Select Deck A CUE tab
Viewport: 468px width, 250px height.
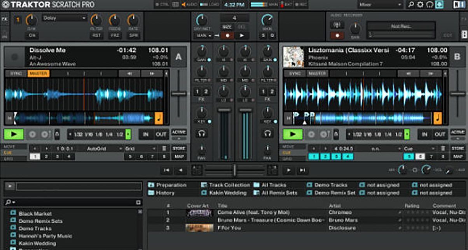pos(14,153)
